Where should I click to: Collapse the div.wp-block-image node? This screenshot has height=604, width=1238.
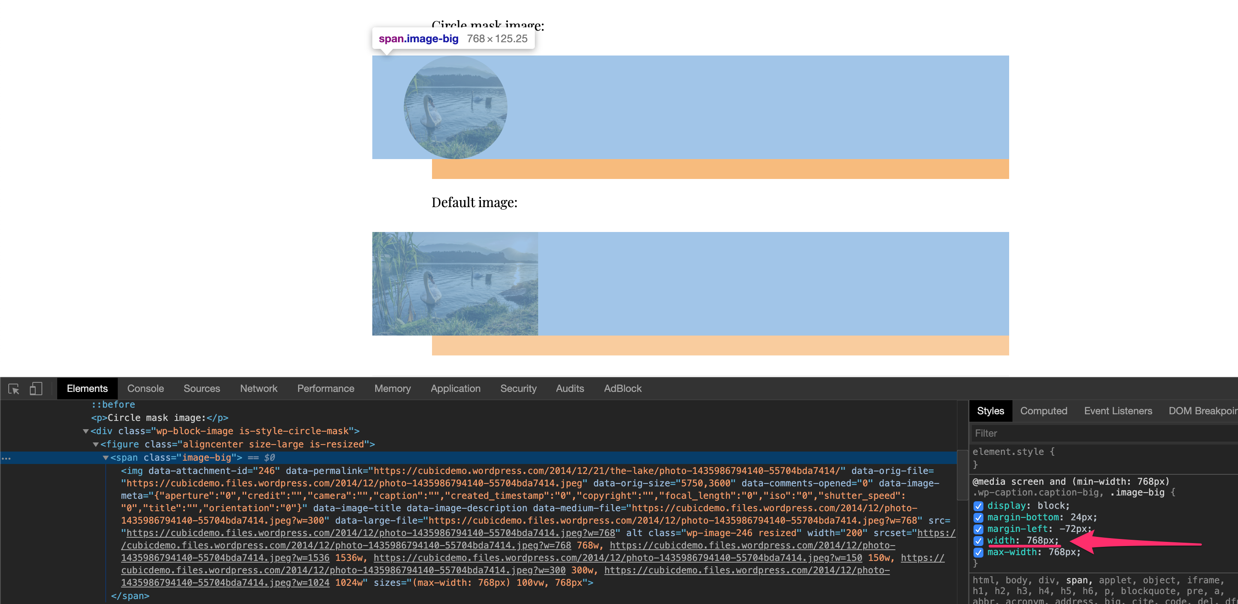tap(85, 431)
